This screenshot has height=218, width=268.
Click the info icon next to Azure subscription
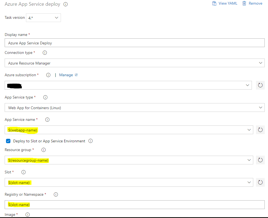pyautogui.click(x=48, y=75)
